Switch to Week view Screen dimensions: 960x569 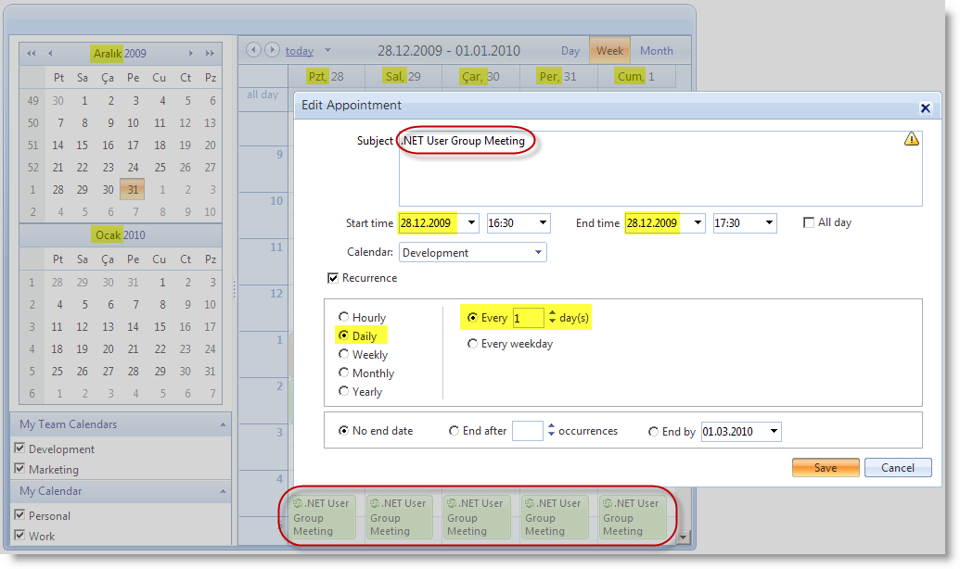(x=609, y=51)
